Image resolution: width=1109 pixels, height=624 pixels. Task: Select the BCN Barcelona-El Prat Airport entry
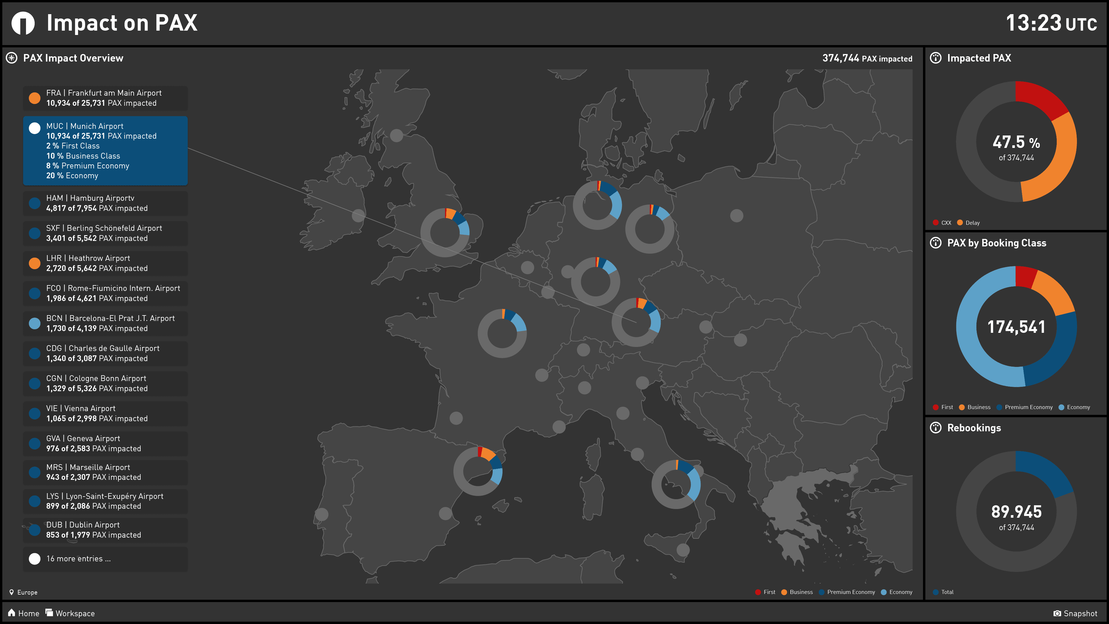(x=105, y=324)
